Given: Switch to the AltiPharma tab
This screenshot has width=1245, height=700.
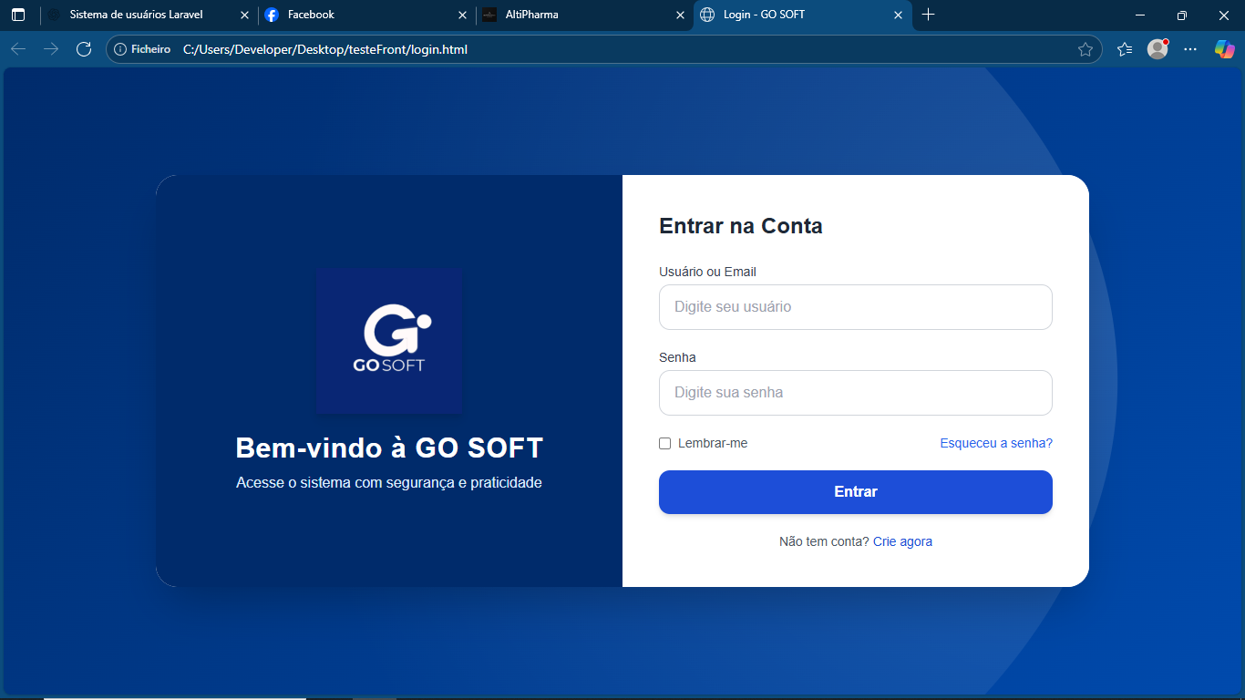Looking at the screenshot, I should point(584,15).
